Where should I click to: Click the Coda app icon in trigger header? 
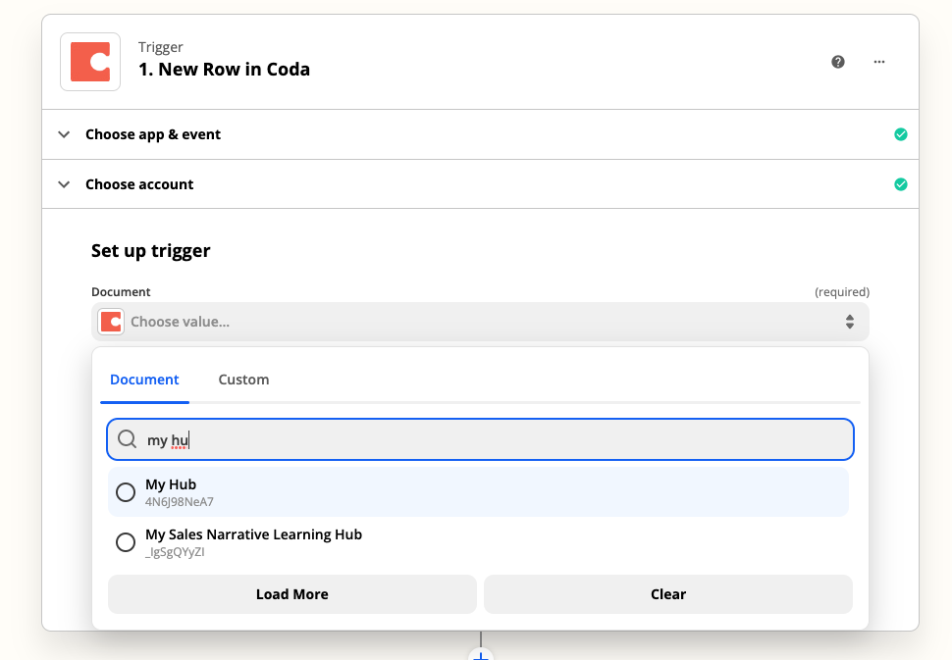90,62
